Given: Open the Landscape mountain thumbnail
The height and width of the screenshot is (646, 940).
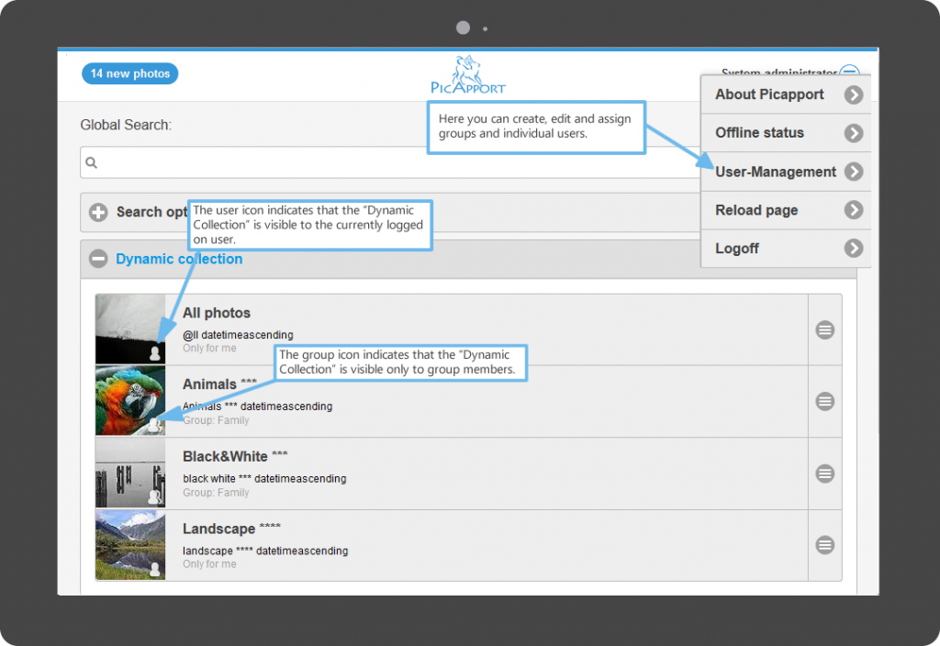Looking at the screenshot, I should [x=129, y=545].
